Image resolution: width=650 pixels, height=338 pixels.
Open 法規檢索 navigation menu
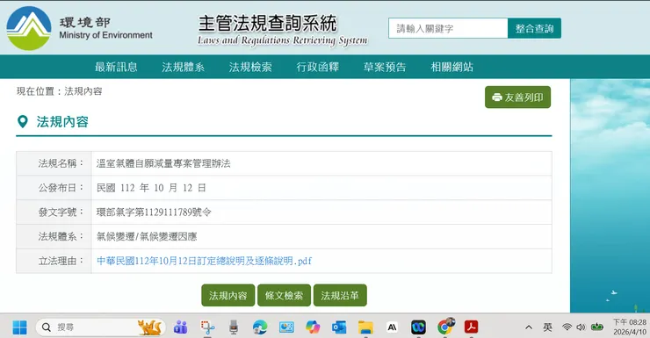[x=250, y=67]
